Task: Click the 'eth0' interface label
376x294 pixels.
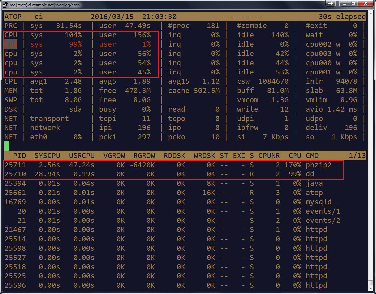Action: click(x=39, y=137)
